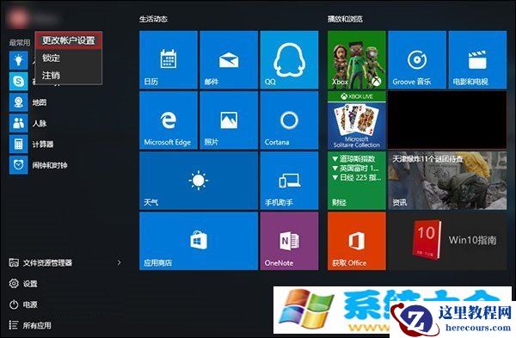Select 更改帐户设置 menu entry
The height and width of the screenshot is (338, 516).
coord(69,40)
